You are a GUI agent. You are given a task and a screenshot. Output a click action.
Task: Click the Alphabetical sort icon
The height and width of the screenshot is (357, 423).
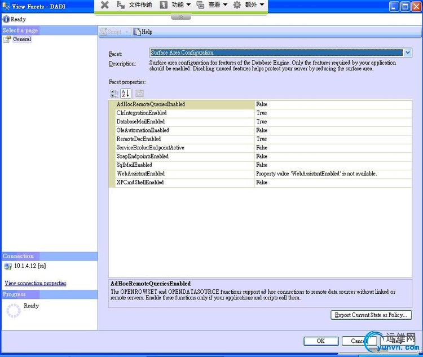pos(126,94)
